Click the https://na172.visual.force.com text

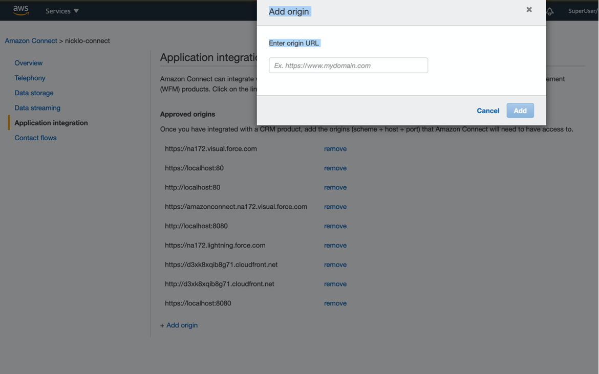(211, 149)
